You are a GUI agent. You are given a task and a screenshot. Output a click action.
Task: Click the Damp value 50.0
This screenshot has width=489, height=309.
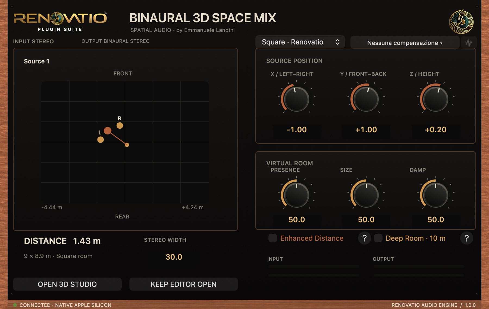pyautogui.click(x=436, y=220)
